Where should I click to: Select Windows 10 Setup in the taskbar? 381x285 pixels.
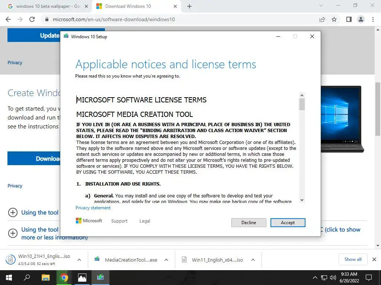pyautogui.click(x=100, y=278)
